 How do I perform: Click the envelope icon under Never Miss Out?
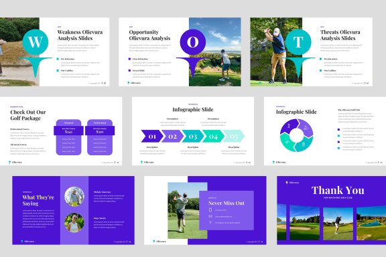pos(210,216)
